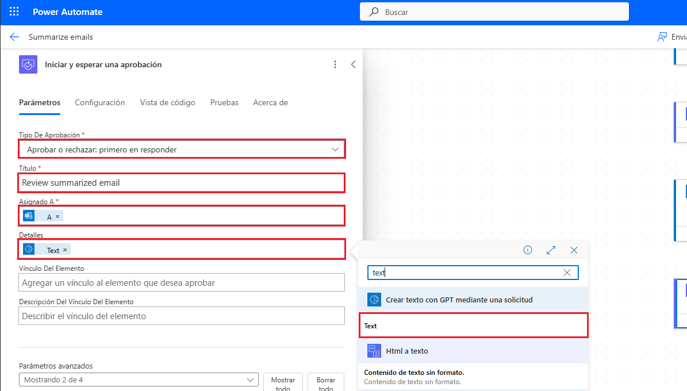Open the app launcher waffle icon
The image size is (687, 391).
tap(14, 12)
